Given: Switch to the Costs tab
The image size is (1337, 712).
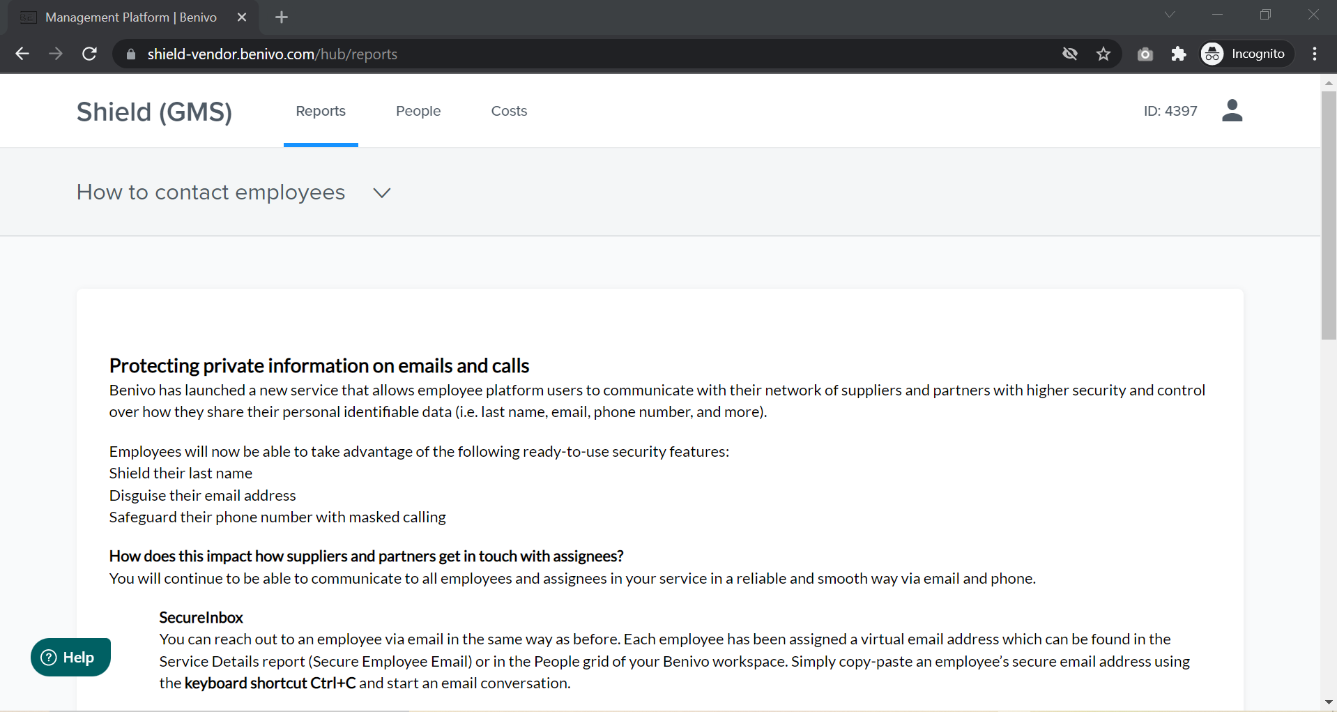Looking at the screenshot, I should click(509, 111).
